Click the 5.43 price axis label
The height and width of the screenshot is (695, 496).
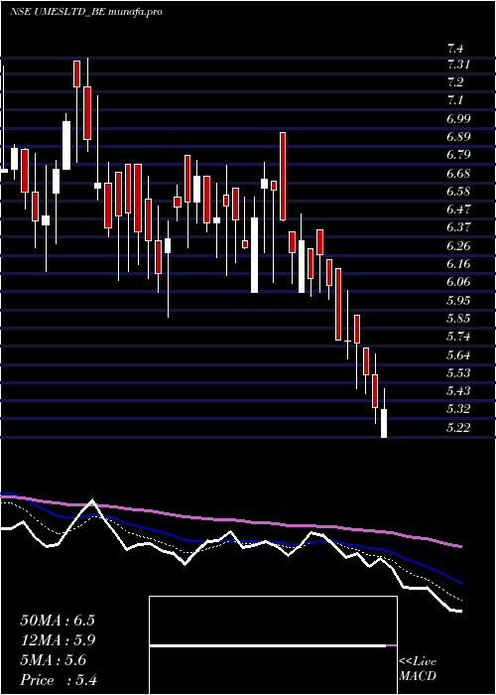click(458, 391)
